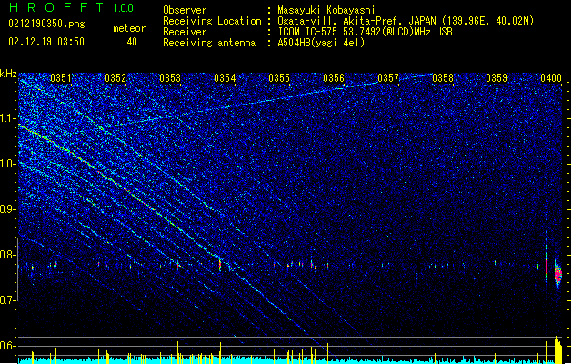Click the 1.0 kHz axis label
The width and height of the screenshot is (572, 364).
(8, 164)
